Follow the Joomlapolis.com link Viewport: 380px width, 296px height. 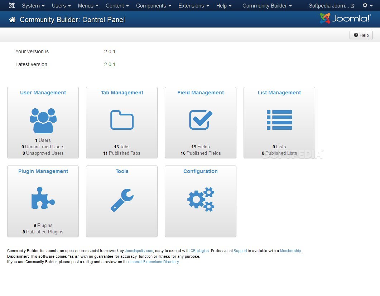[x=139, y=251]
